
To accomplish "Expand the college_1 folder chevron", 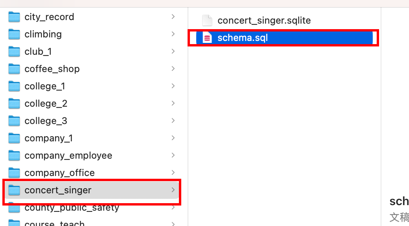I will 173,86.
